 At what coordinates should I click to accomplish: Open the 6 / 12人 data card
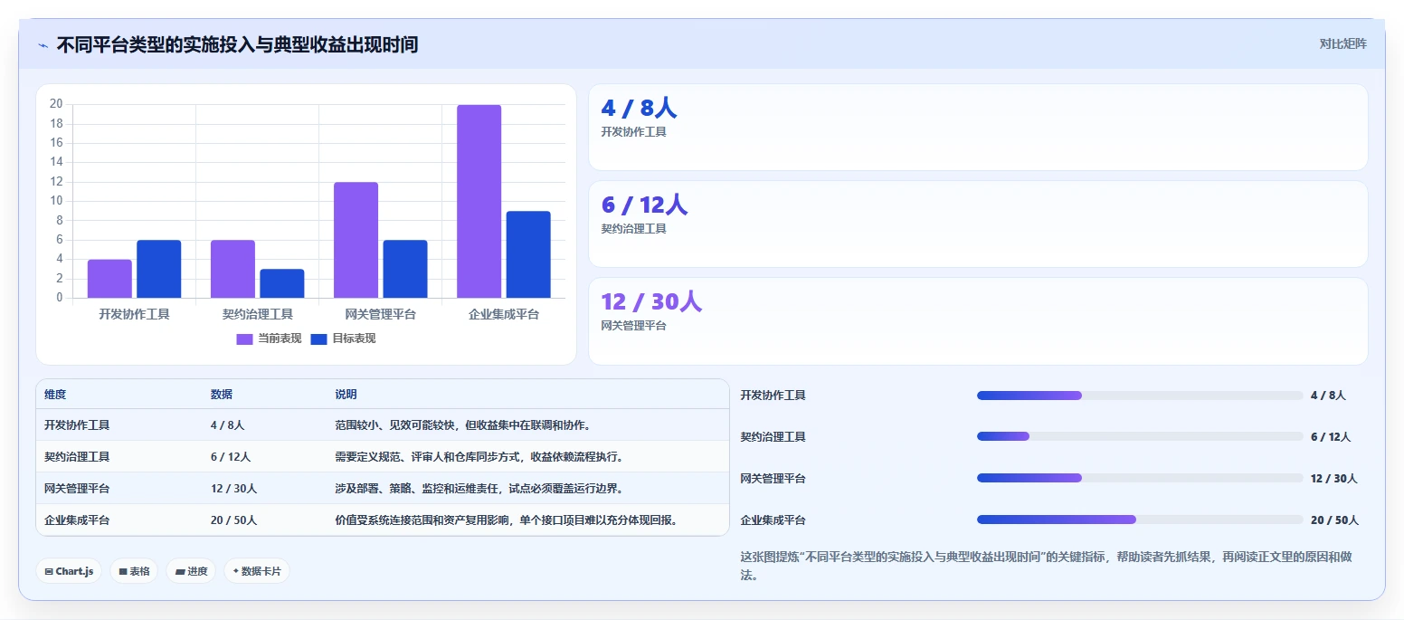click(x=978, y=224)
